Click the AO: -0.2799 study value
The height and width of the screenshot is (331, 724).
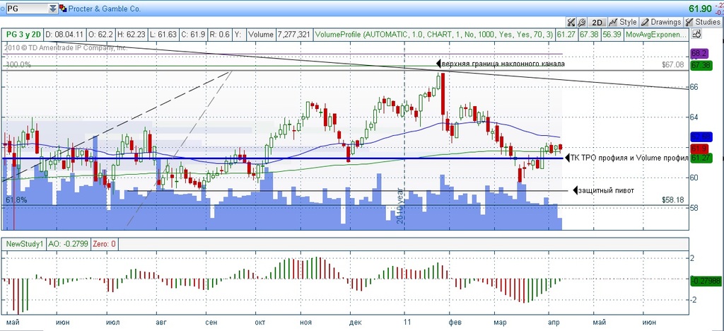67,243
